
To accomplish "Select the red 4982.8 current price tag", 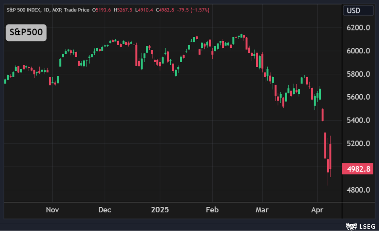I will pyautogui.click(x=358, y=169).
